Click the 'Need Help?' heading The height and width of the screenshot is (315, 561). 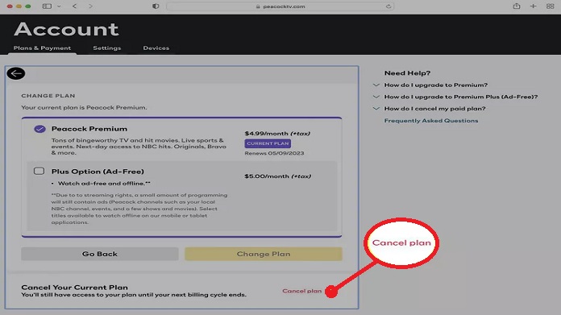click(x=407, y=73)
